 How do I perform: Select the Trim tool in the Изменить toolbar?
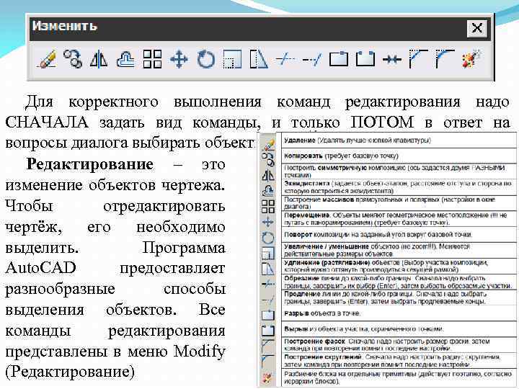click(285, 59)
